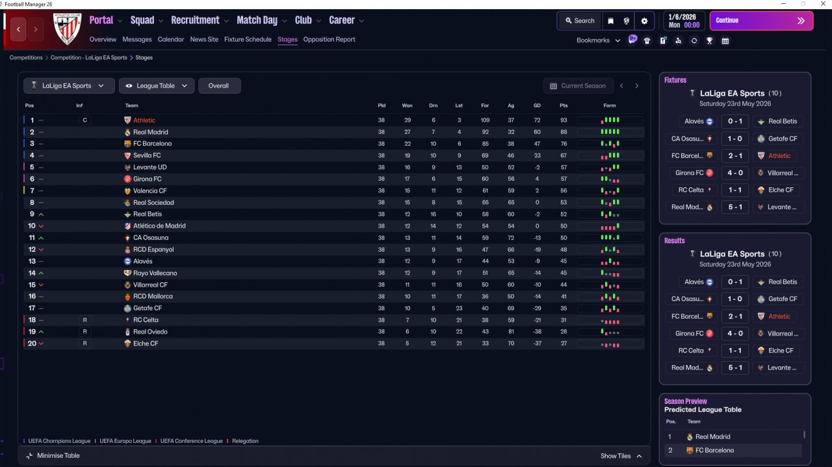832x467 pixels.
Task: Open the calendar grid icon in bookmarks bar
Action: click(x=725, y=40)
